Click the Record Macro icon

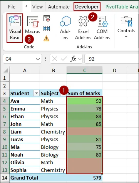47,18
